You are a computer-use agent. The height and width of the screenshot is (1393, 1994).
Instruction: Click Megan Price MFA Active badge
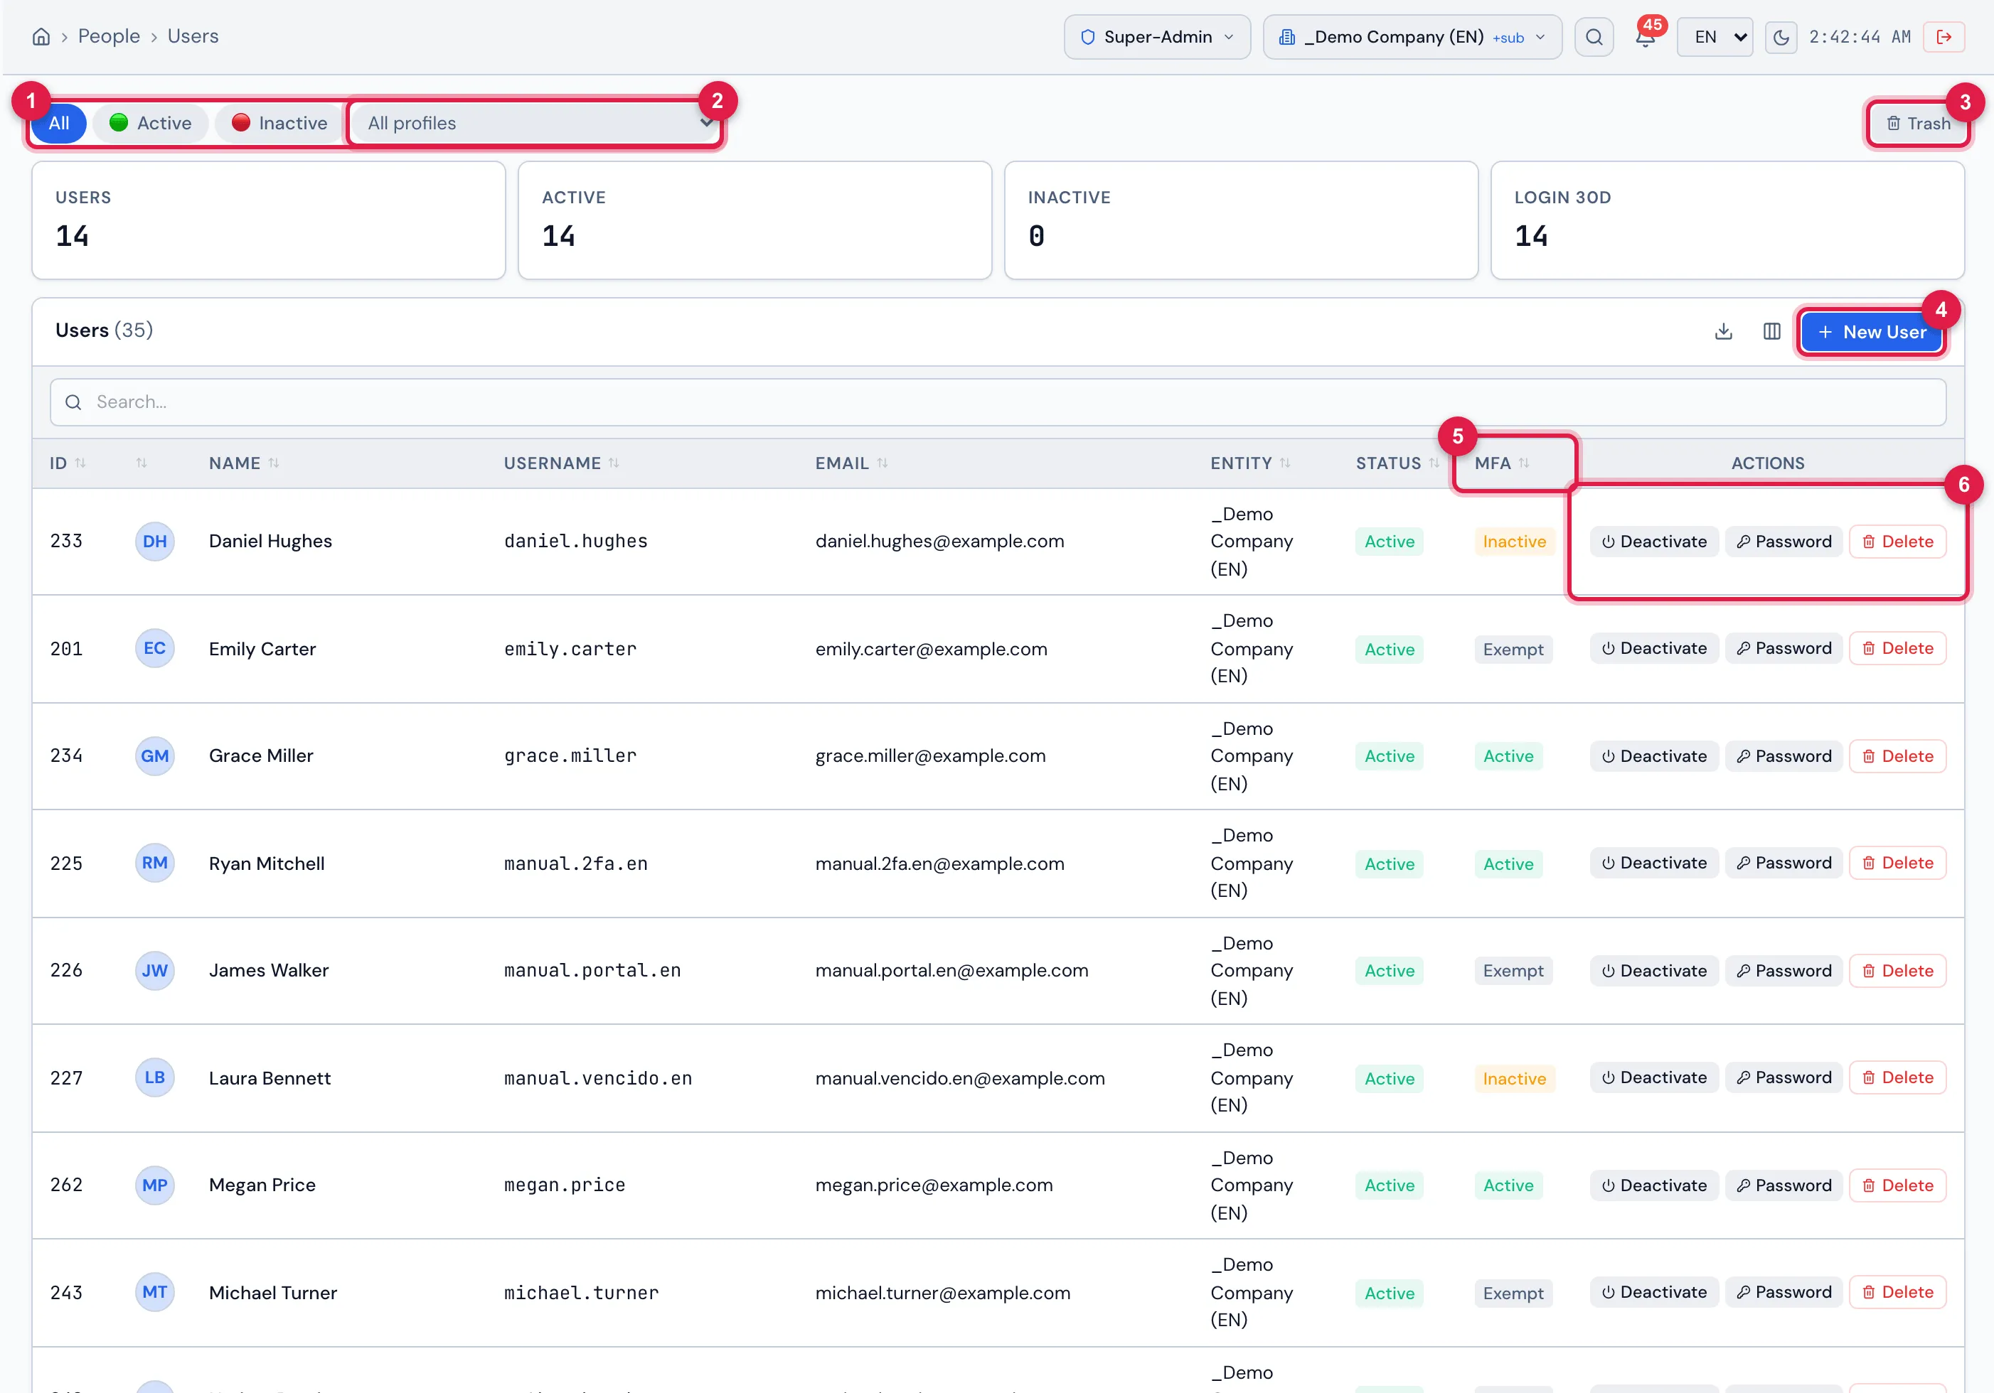[x=1508, y=1185]
